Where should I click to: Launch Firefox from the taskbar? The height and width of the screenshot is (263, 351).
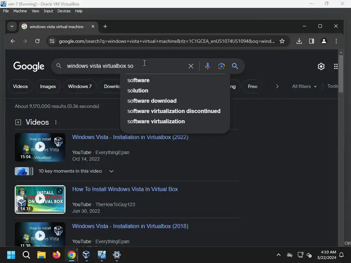click(x=57, y=255)
